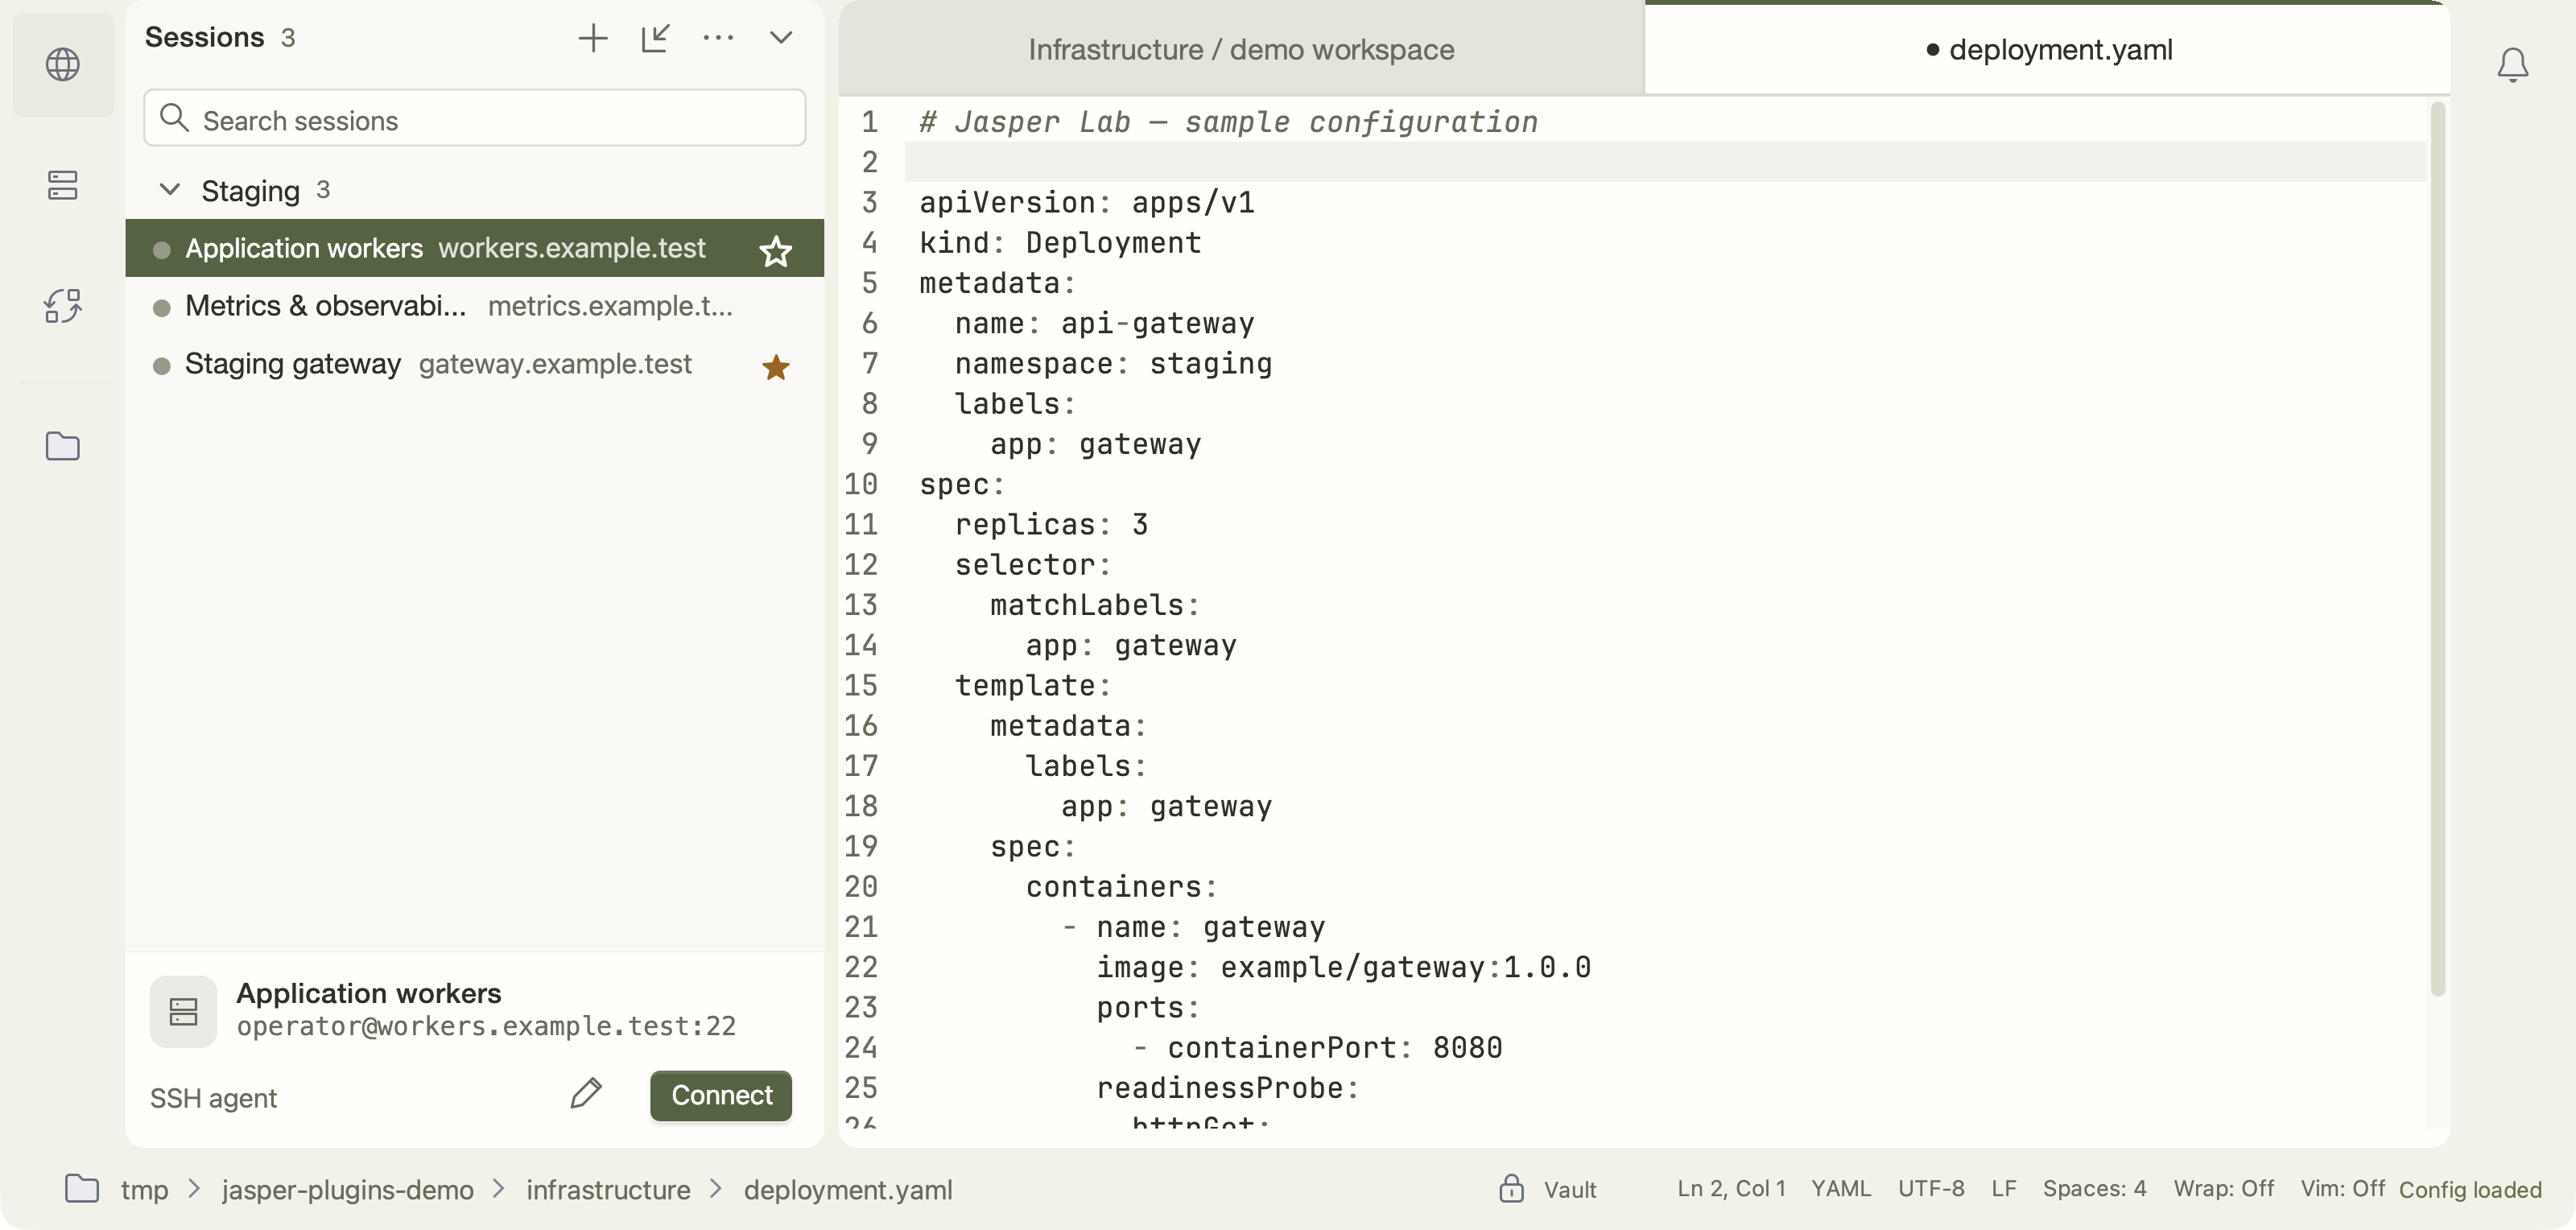Select the Staging gateway session

click(x=474, y=364)
